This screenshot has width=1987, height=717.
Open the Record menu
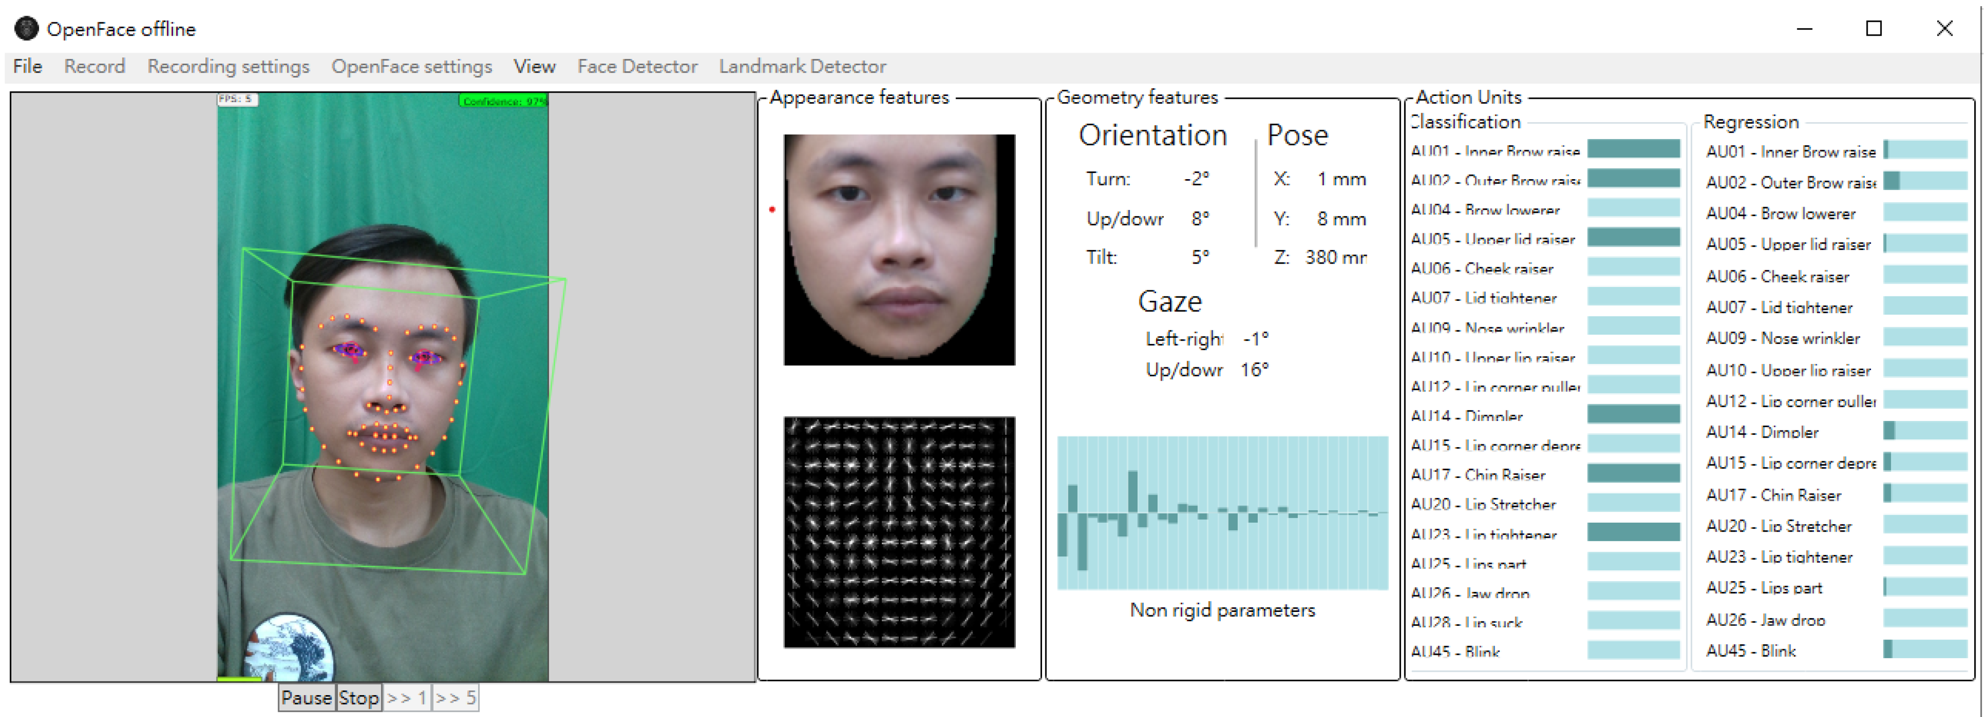(x=94, y=67)
